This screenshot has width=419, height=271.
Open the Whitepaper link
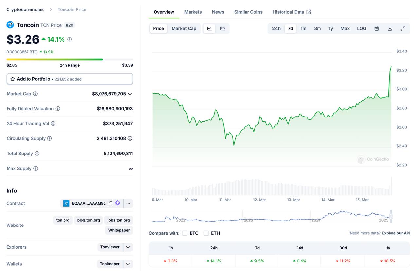[119, 230]
